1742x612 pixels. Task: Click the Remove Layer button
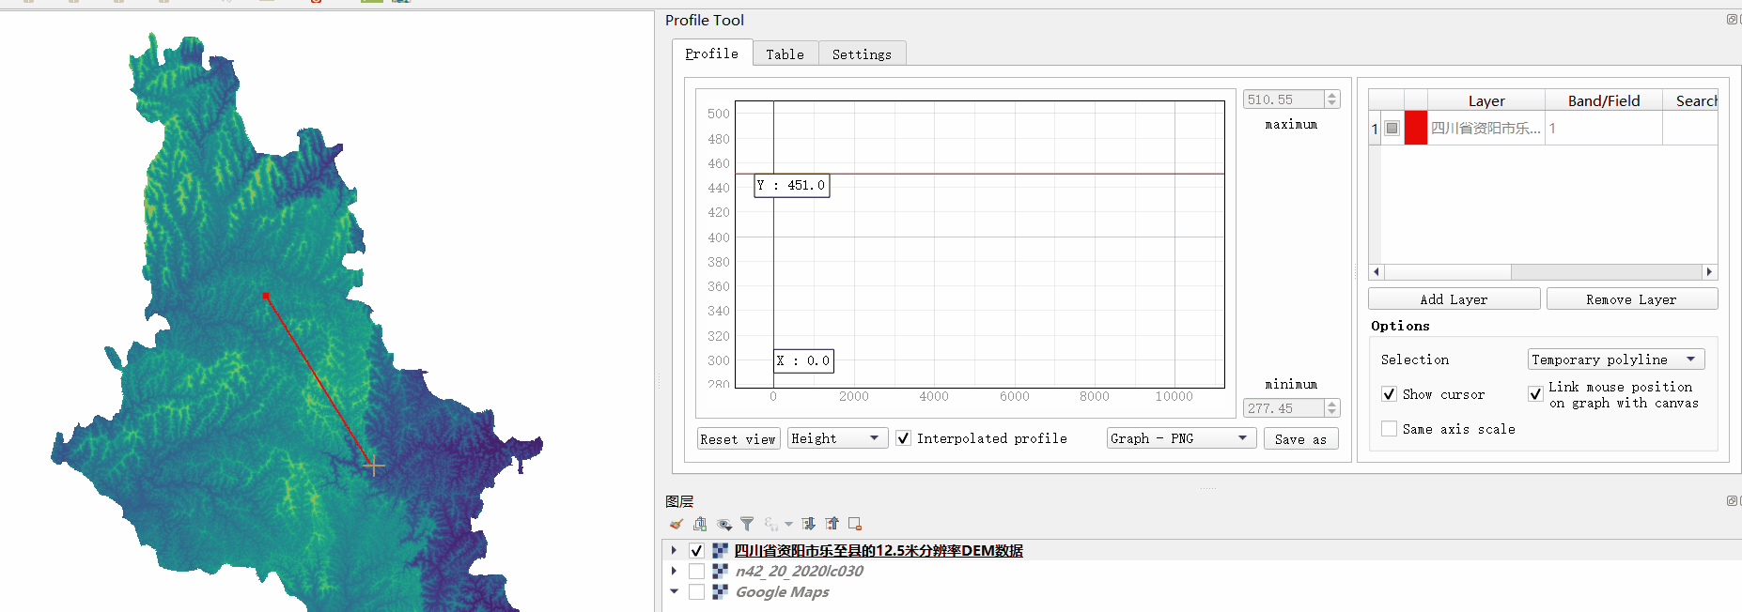[x=1631, y=299]
